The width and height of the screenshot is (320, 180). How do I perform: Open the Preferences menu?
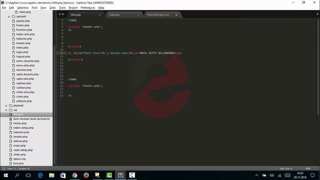point(88,8)
